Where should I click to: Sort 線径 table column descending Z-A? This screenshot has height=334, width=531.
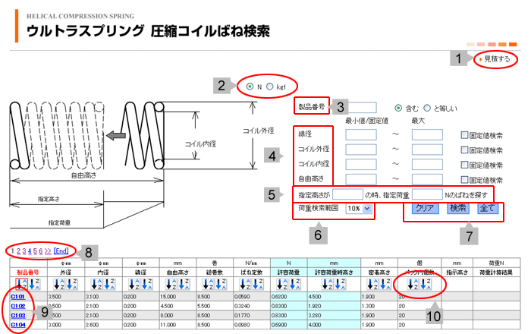(147, 284)
